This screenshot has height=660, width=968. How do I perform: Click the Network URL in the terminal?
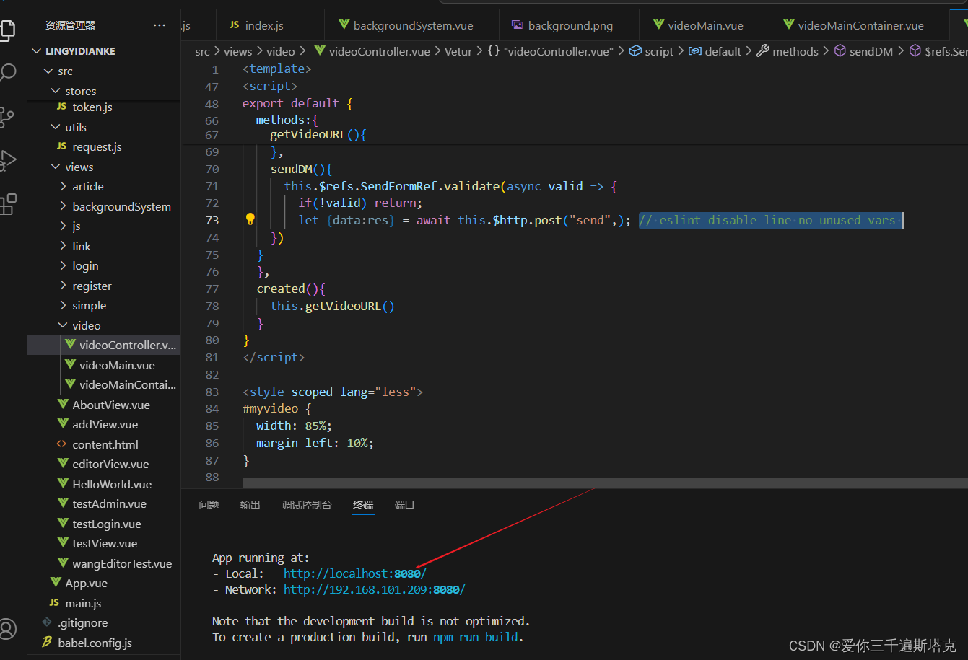tap(374, 589)
